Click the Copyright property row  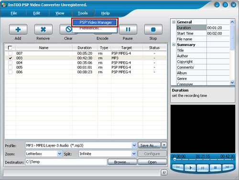coord(203,62)
